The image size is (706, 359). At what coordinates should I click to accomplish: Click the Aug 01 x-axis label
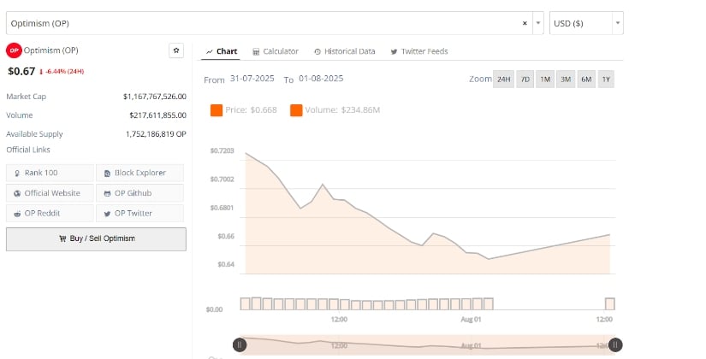(471, 320)
